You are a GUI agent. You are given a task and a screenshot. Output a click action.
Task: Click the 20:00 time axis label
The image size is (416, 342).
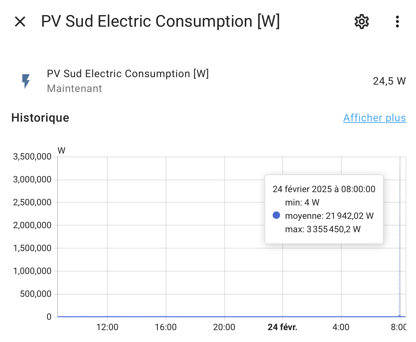click(x=224, y=327)
